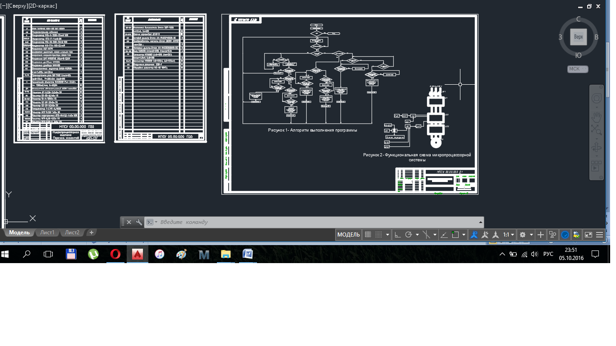Screen dimensions: 616x346
Task: Open uTorrent from taskbar
Action: pos(93,254)
